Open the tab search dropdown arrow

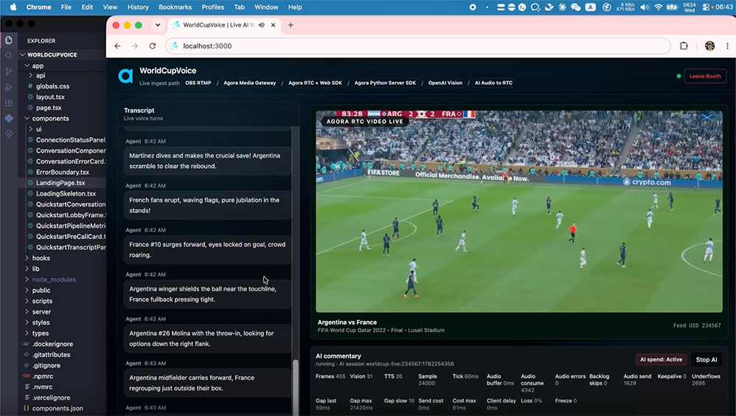[158, 25]
